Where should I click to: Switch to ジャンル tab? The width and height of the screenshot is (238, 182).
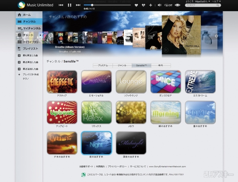pos(122,66)
